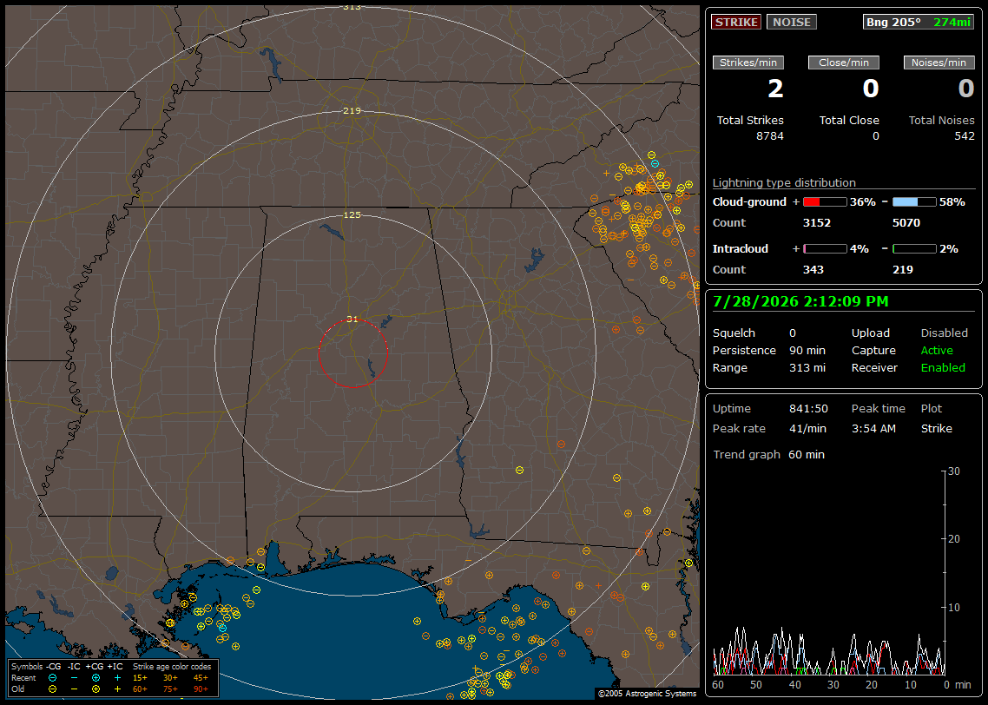988x705 pixels.
Task: Click the recent -CG cyan symbol in legend
Action: pos(52,678)
